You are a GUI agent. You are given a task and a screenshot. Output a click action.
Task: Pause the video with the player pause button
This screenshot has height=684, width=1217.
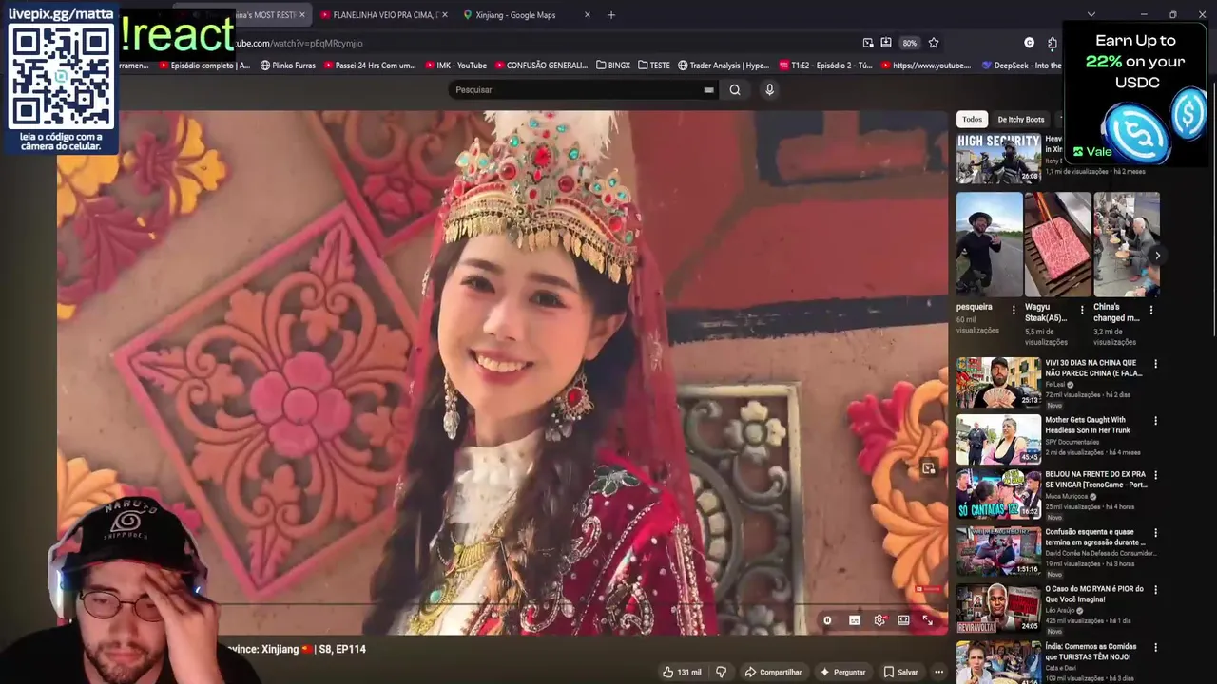pos(827,620)
